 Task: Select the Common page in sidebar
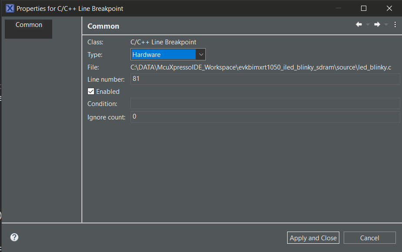coord(29,25)
